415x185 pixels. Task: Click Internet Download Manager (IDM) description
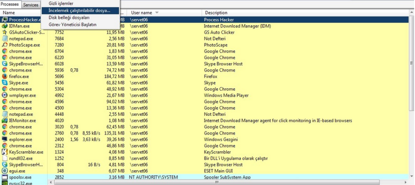pyautogui.click(x=237, y=26)
